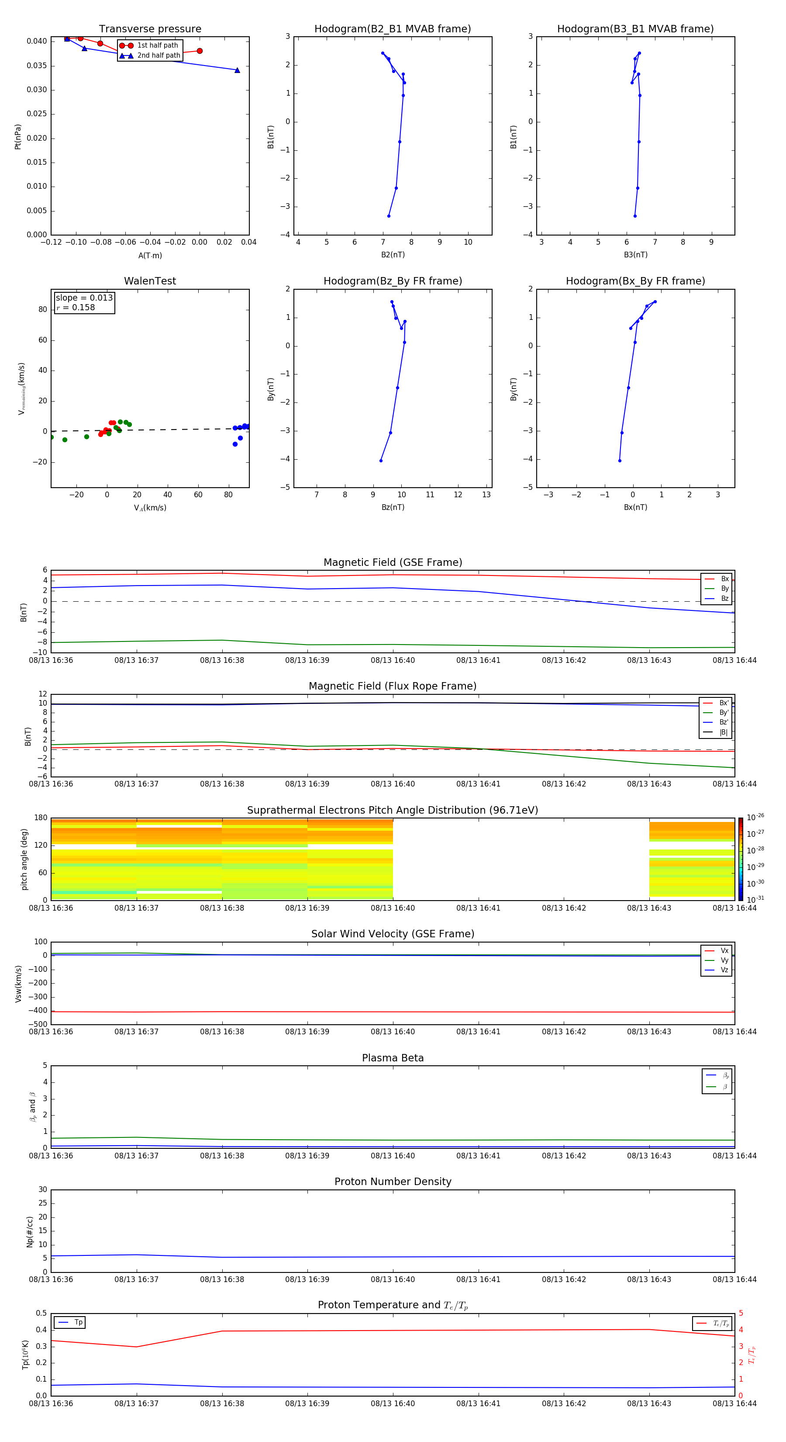Click the 'Hodogram(Bz_By FR frame)' title

click(393, 281)
